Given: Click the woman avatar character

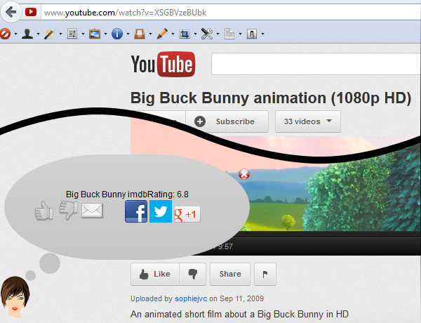Looking at the screenshot, I should pos(15,297).
